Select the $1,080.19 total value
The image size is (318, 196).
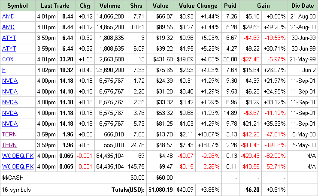[161, 190]
